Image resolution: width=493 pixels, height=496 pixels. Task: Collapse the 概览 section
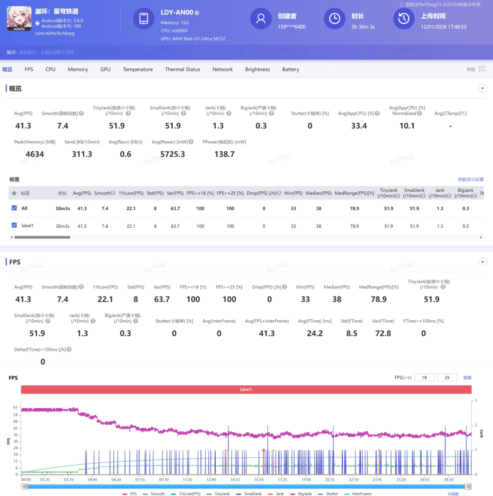(482, 89)
